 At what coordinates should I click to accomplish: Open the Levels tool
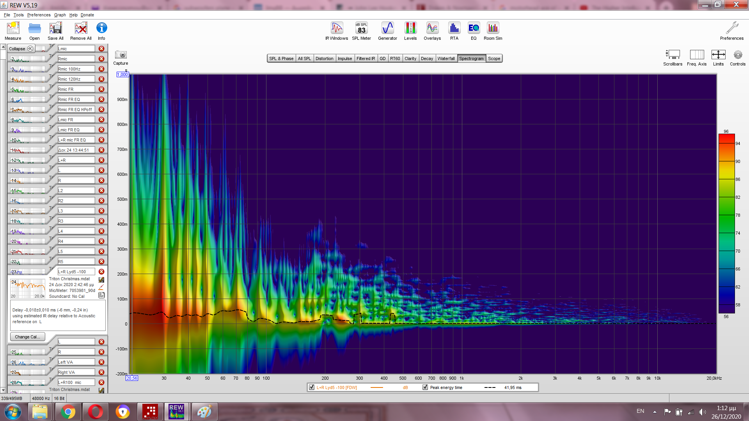[x=410, y=31]
